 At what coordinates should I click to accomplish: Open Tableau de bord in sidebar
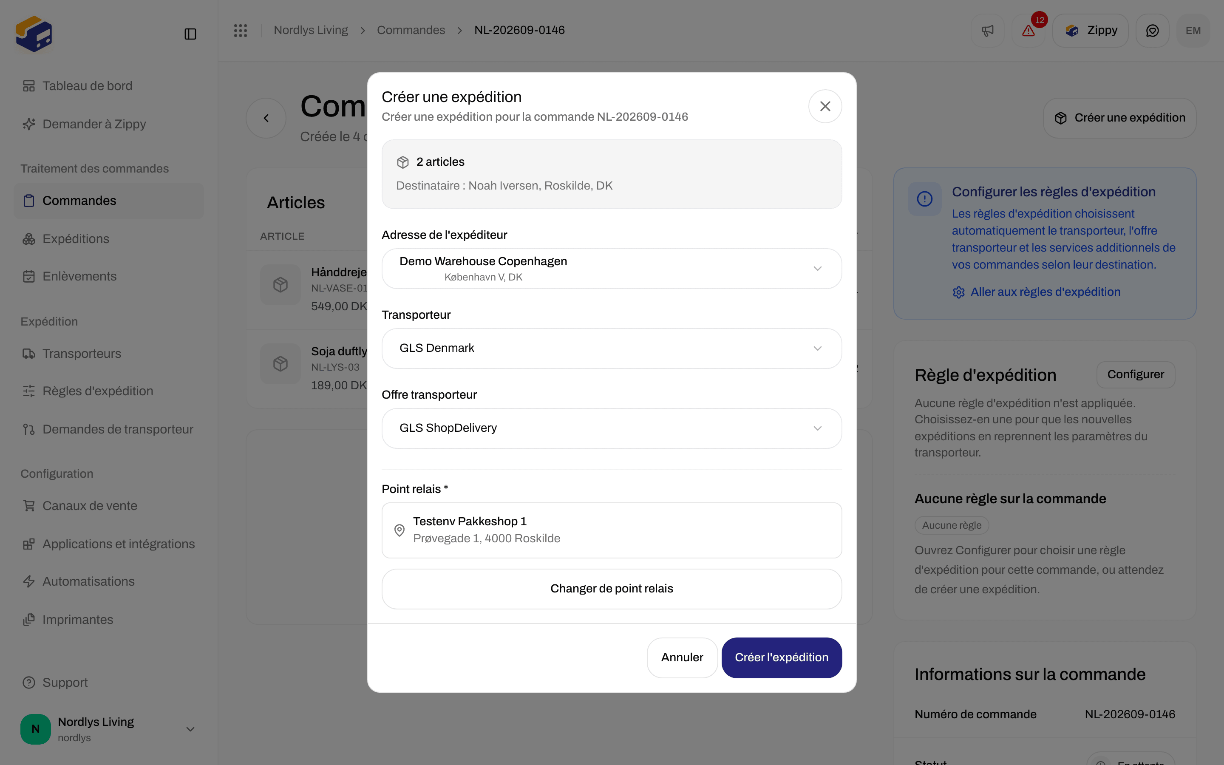[109, 86]
